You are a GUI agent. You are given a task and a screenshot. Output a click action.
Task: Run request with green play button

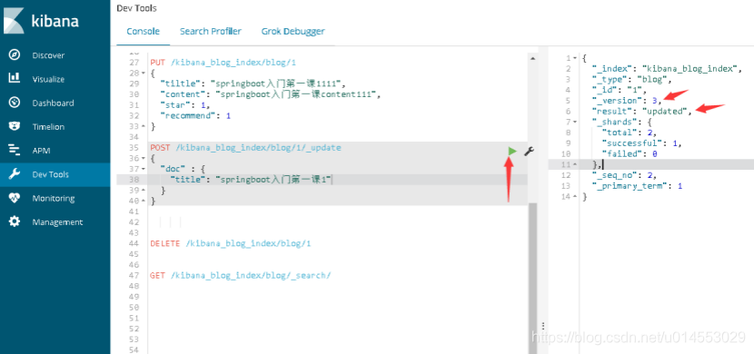[x=512, y=152]
